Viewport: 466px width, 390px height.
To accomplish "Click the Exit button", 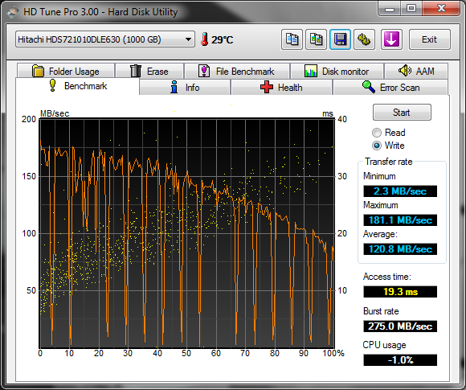I will coord(430,39).
